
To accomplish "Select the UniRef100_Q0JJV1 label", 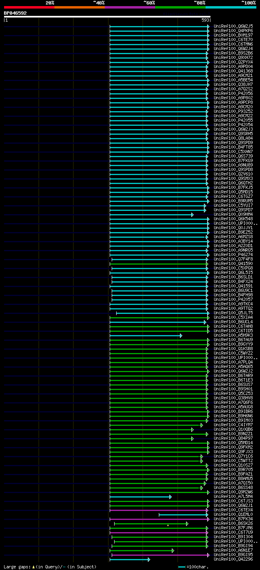I will pyautogui.click(x=233, y=228).
